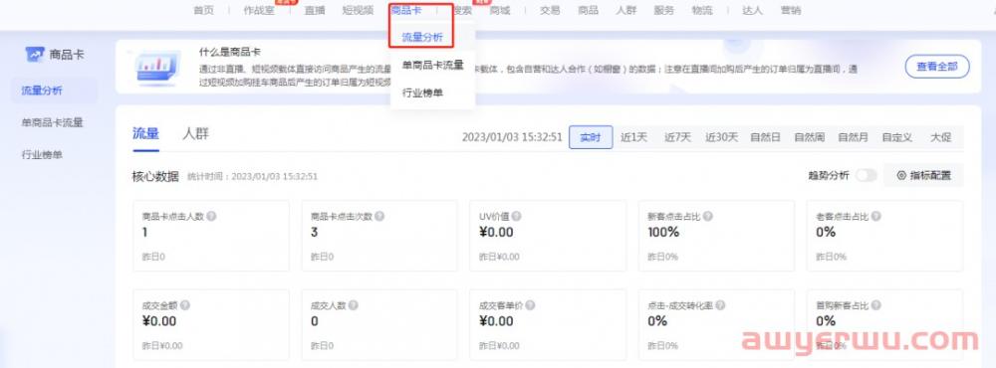Viewport: 996px width, 368px height.
Task: Switch to the 流量 tab
Action: point(145,134)
